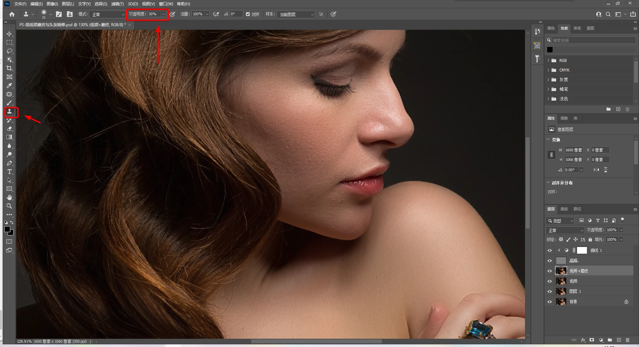
Task: Switch to the 通道 tab
Action: 564,209
